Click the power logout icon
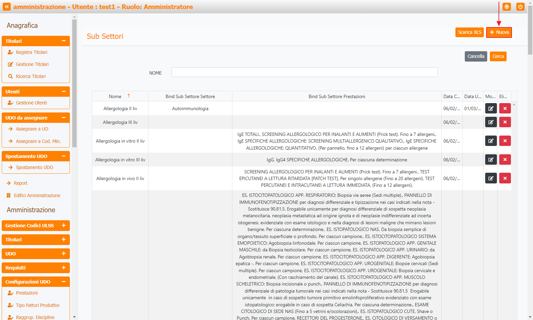The height and width of the screenshot is (320, 533). [520, 7]
